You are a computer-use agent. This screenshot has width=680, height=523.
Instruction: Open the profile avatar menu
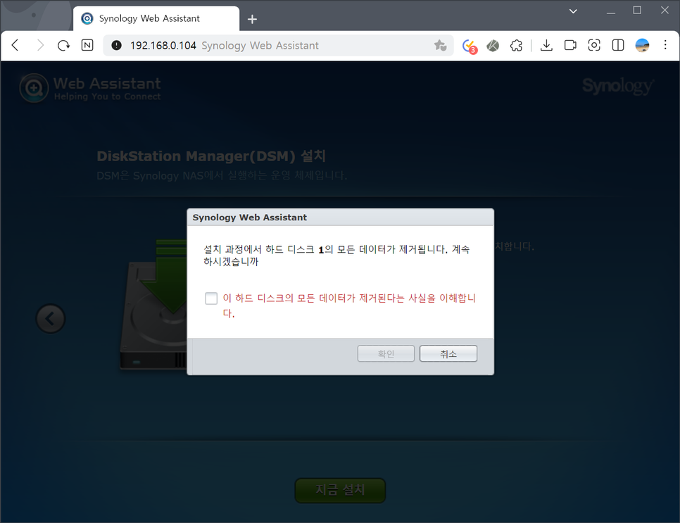click(642, 45)
